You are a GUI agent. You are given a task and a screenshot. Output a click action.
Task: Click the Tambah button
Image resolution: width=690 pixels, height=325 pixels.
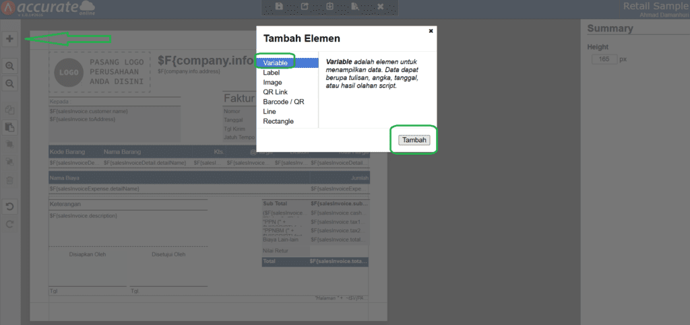[x=414, y=140]
